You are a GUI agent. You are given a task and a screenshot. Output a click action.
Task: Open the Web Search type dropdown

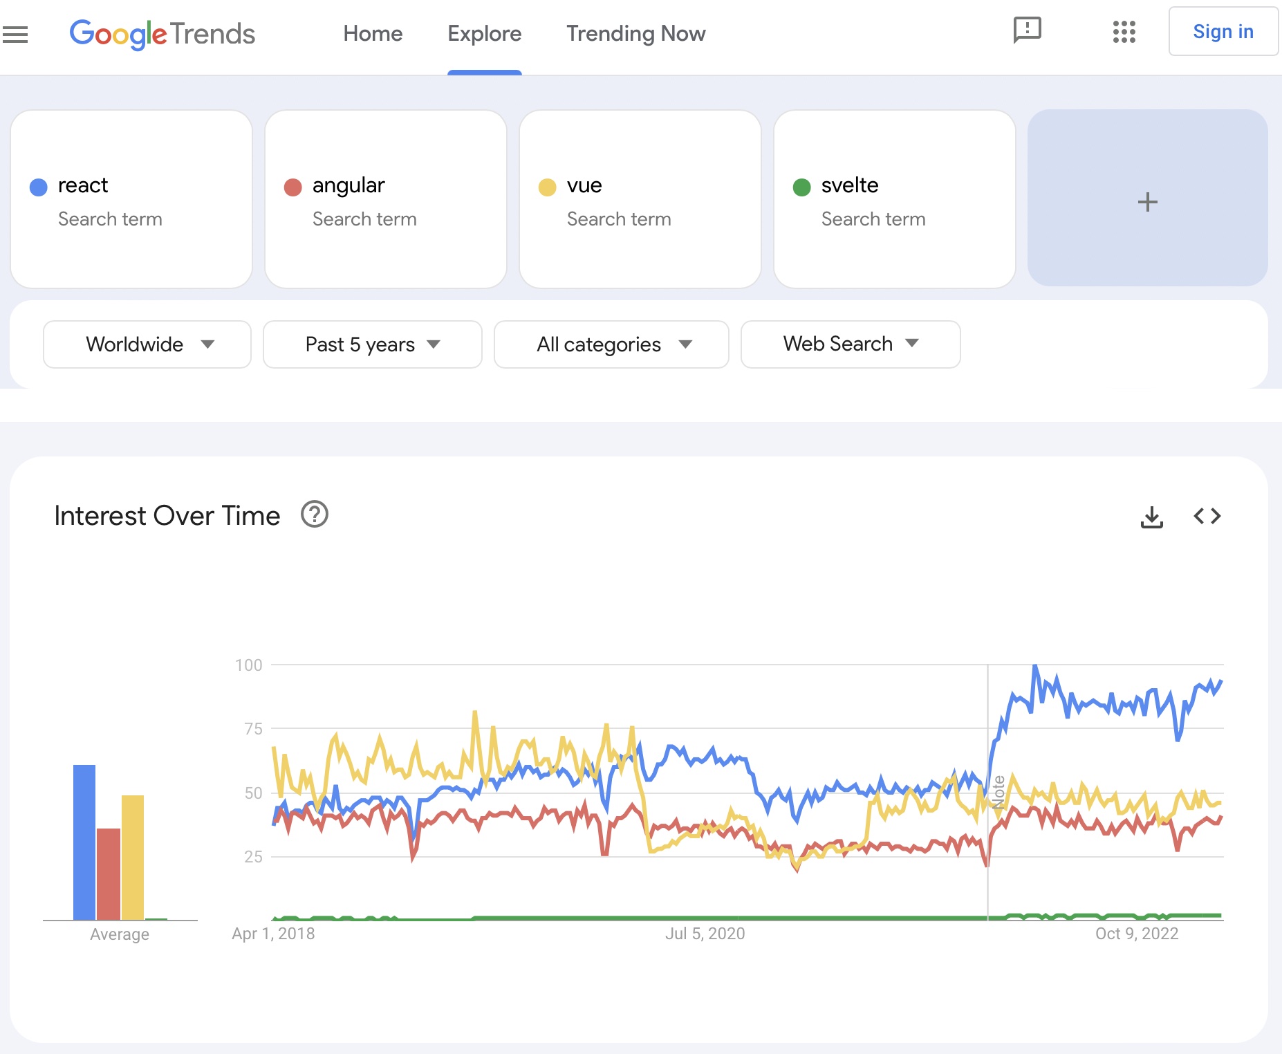851,344
